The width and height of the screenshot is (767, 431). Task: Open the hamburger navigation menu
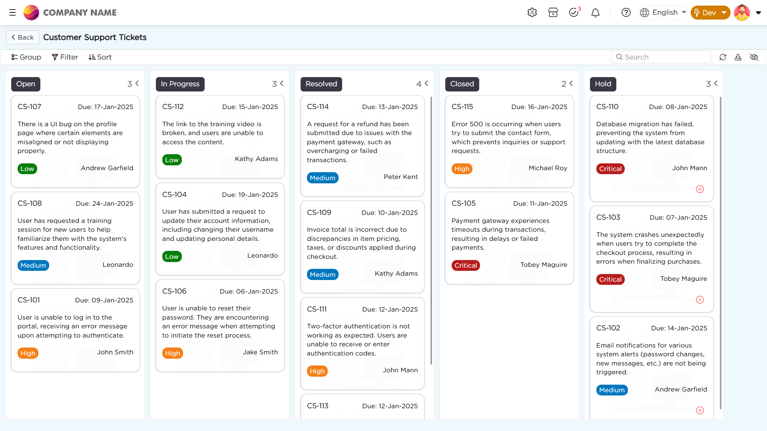(12, 12)
